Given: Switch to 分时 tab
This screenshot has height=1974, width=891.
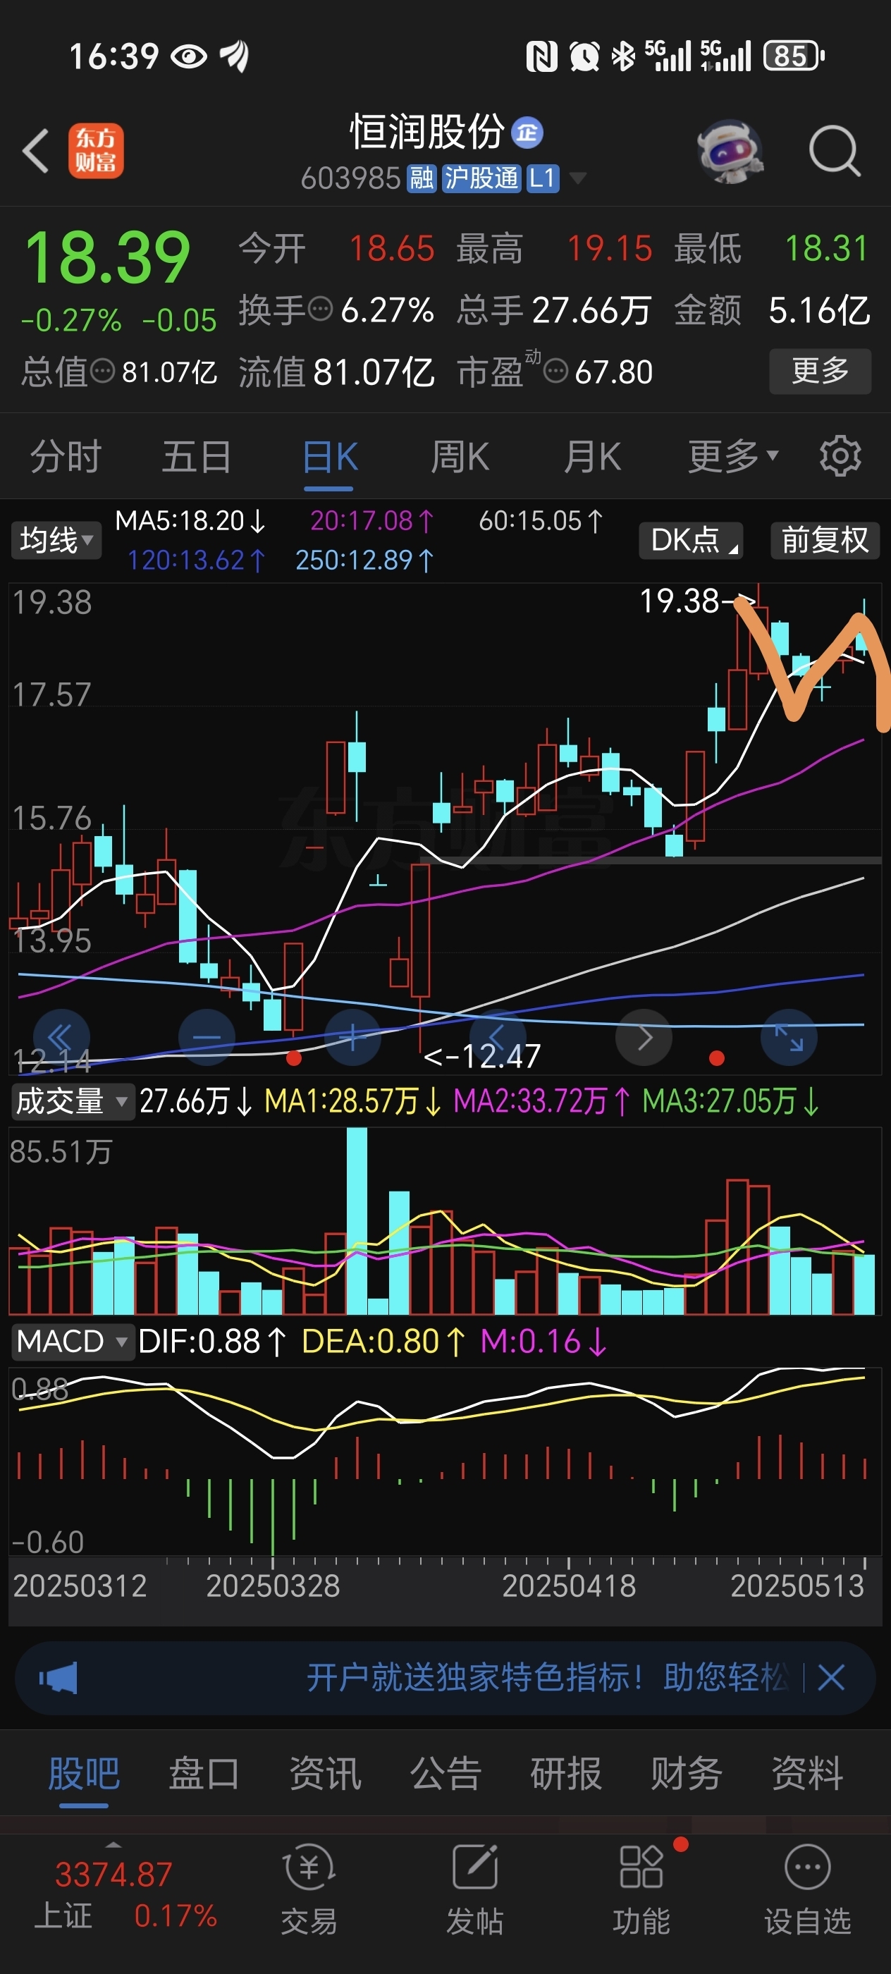Looking at the screenshot, I should coord(66,458).
